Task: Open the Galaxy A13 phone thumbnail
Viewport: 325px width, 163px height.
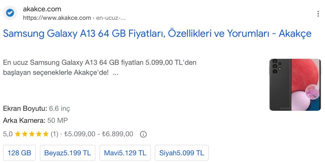Action: click(x=295, y=85)
